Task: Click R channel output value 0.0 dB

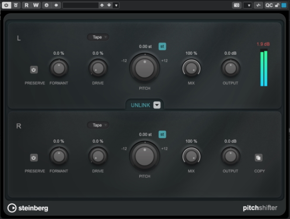Action: click(x=230, y=141)
